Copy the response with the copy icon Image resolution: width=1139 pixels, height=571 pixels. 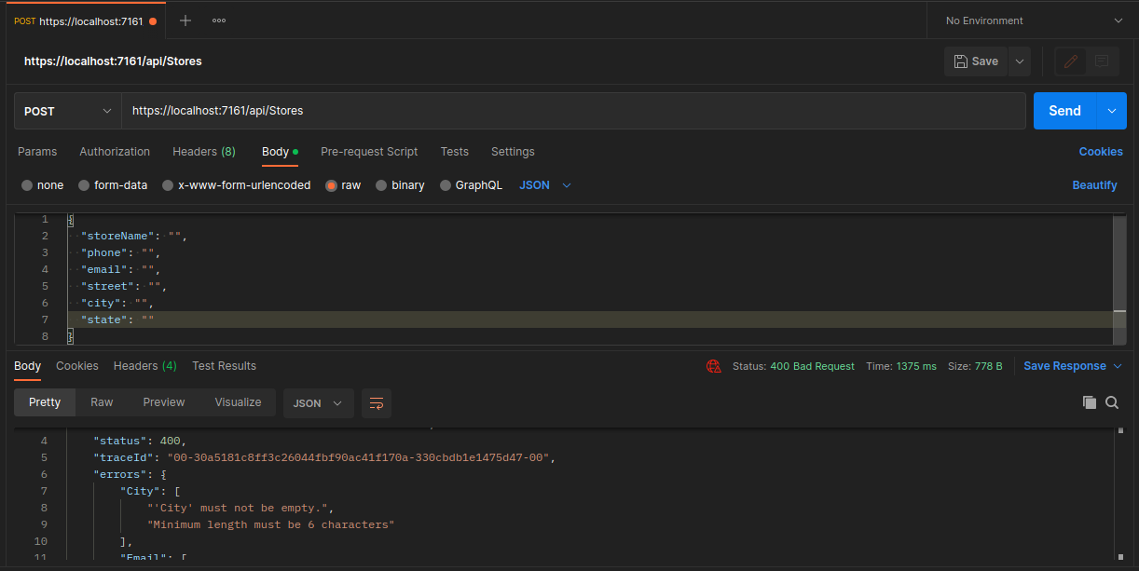click(1089, 402)
